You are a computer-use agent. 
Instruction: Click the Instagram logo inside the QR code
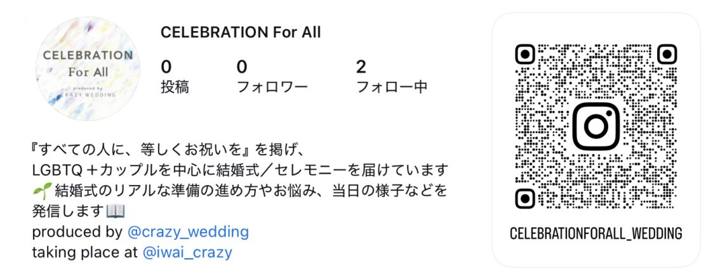[596, 126]
